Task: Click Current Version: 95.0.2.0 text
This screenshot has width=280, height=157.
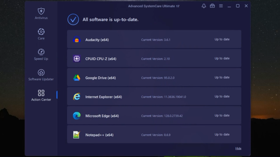Action: (x=158, y=78)
